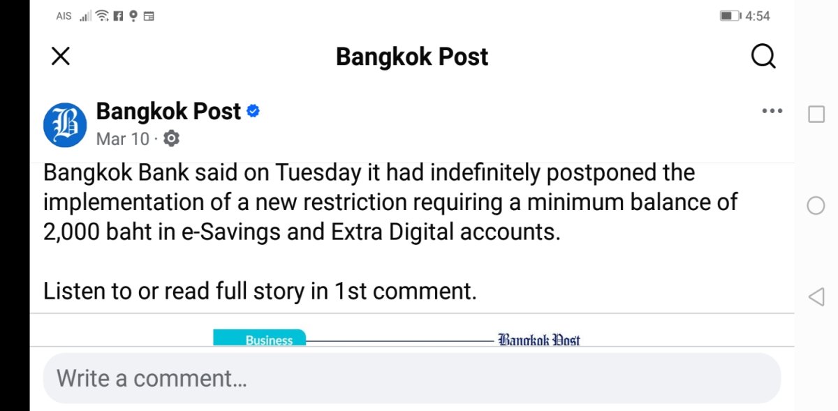
Task: Open search with the magnifier icon
Action: tap(763, 57)
